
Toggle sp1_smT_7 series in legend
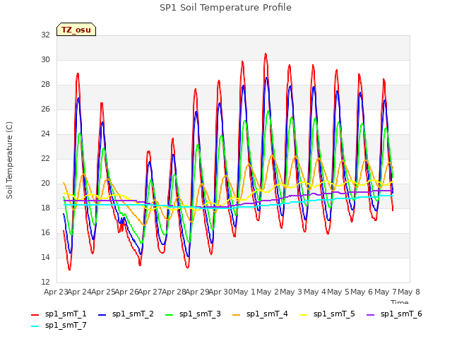59,325
